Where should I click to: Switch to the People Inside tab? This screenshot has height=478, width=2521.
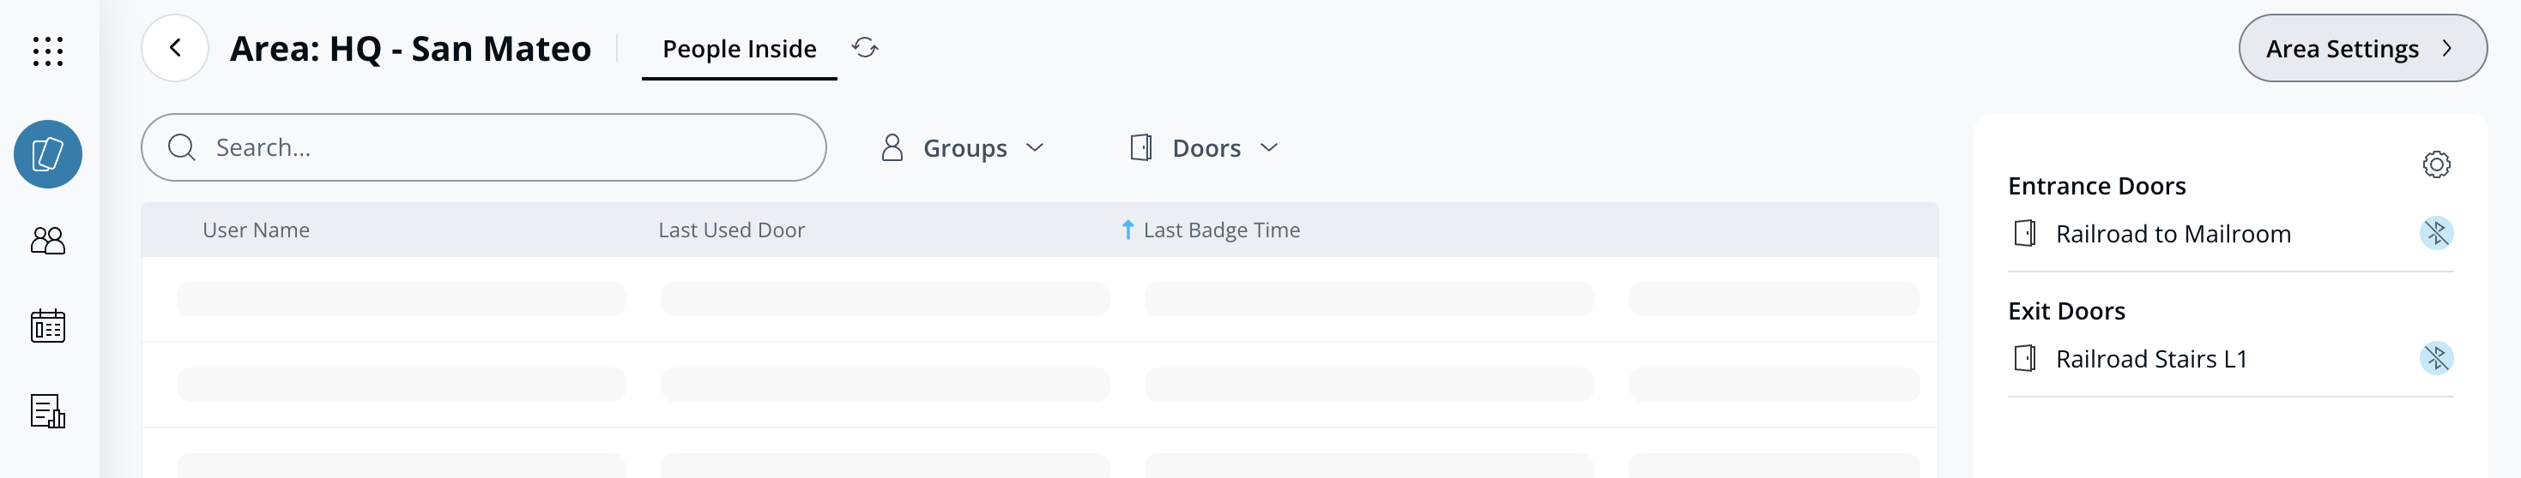point(739,49)
